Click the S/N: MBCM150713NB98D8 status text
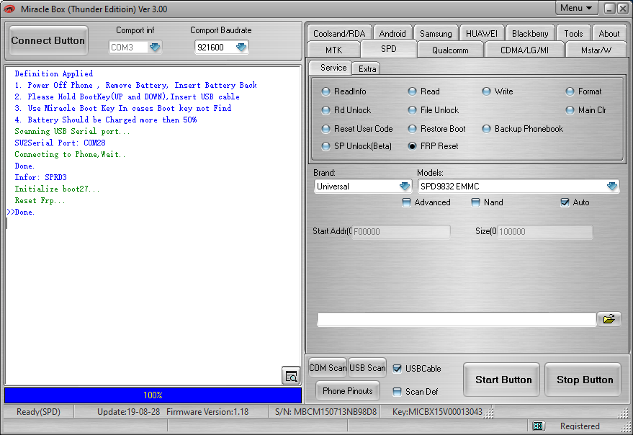The image size is (633, 435). pos(326,412)
